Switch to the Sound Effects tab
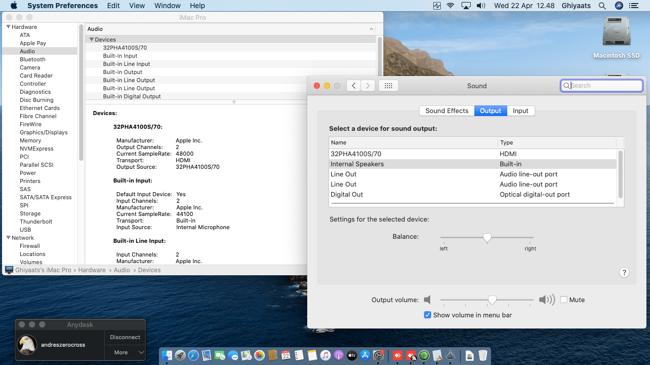 pos(446,111)
